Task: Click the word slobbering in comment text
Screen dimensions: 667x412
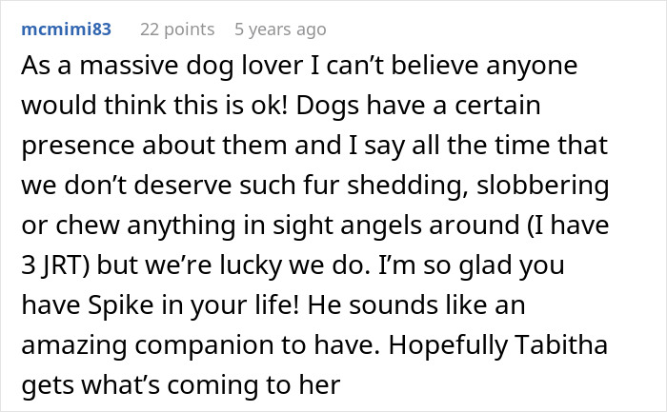Action: 543,186
